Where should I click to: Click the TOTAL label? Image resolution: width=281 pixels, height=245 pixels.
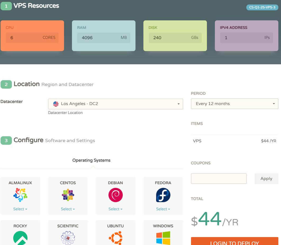point(197,199)
